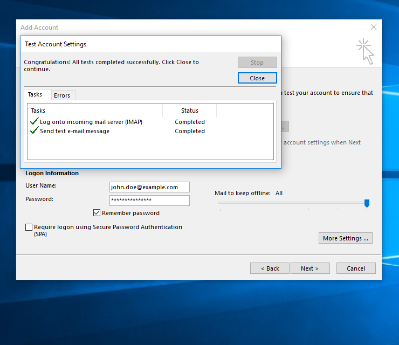Click the cursor sparkle icon in the Add Account header
Image resolution: width=399 pixels, height=345 pixels.
[x=366, y=51]
